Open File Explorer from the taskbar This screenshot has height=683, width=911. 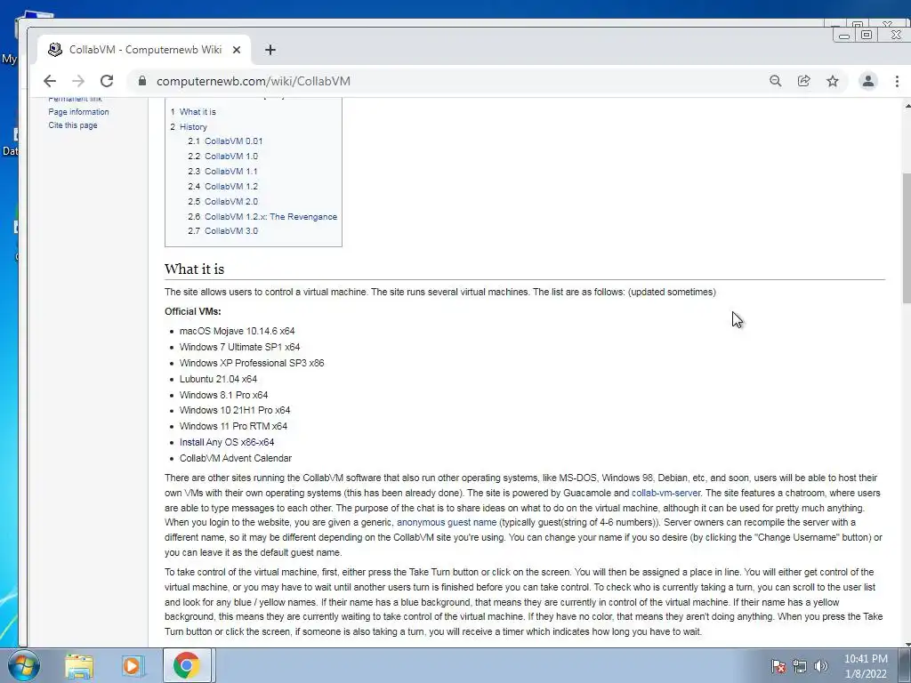click(79, 666)
